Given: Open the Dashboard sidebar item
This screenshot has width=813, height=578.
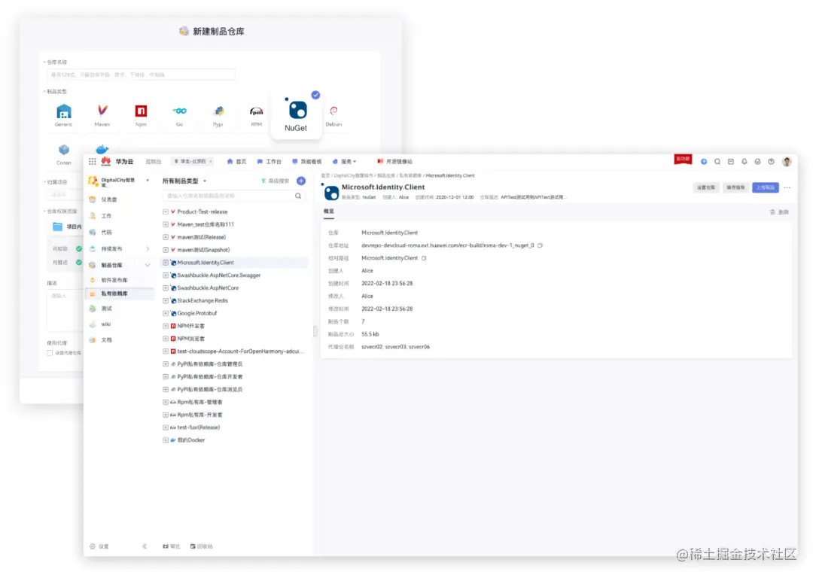Looking at the screenshot, I should tap(109, 199).
